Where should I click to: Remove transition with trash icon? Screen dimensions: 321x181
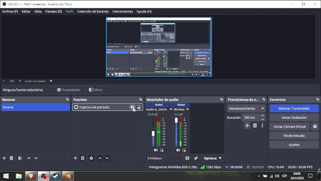(x=255, y=125)
